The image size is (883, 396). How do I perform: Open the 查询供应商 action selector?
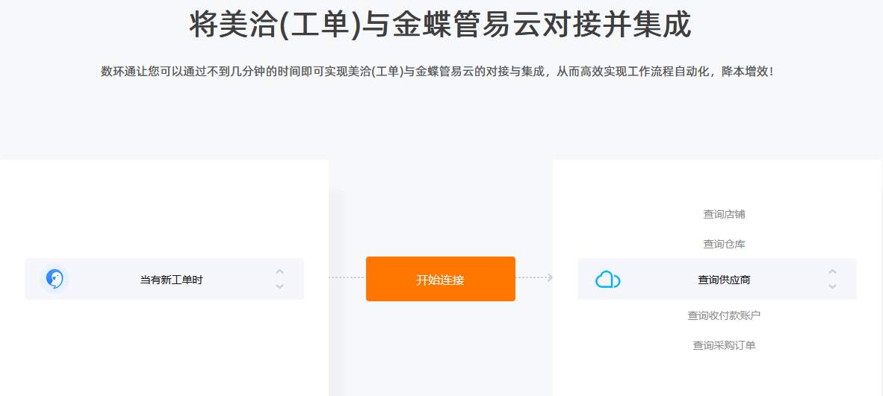pos(717,279)
